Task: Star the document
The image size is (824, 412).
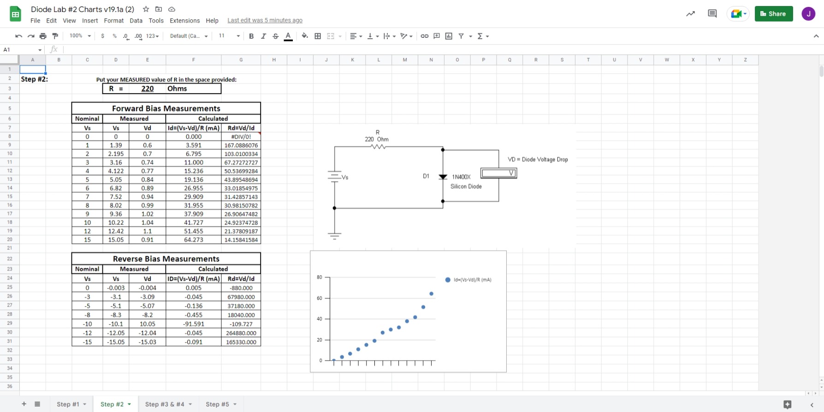Action: [x=146, y=9]
